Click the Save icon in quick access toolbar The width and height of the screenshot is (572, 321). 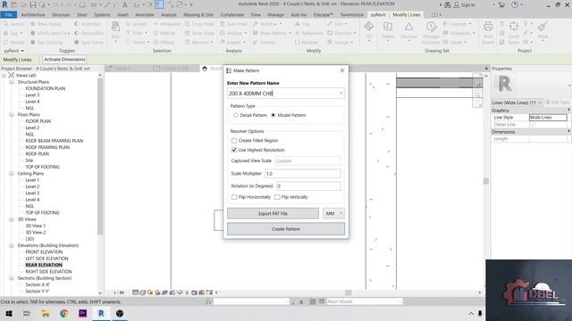point(33,4)
